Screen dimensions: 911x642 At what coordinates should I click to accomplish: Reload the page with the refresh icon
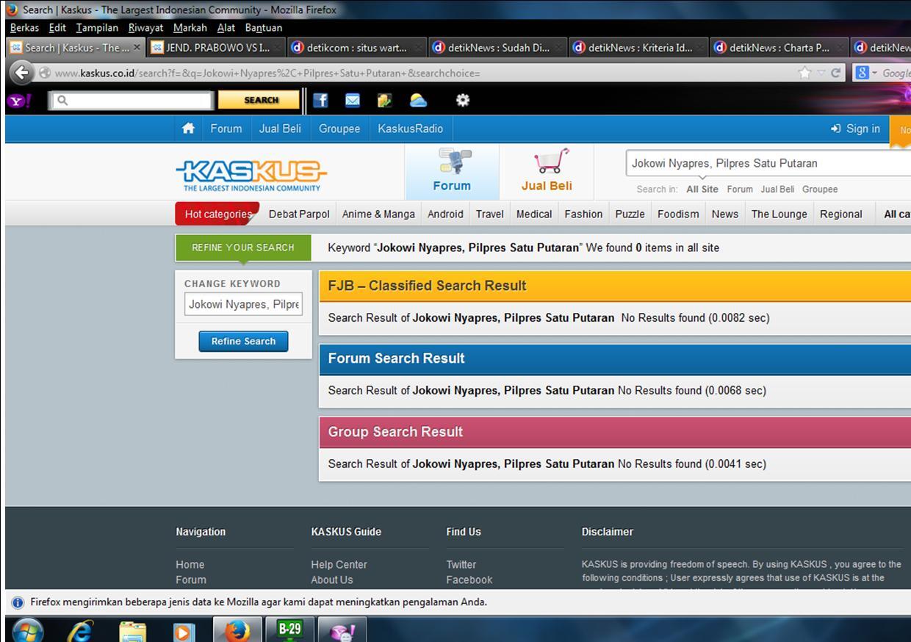835,73
